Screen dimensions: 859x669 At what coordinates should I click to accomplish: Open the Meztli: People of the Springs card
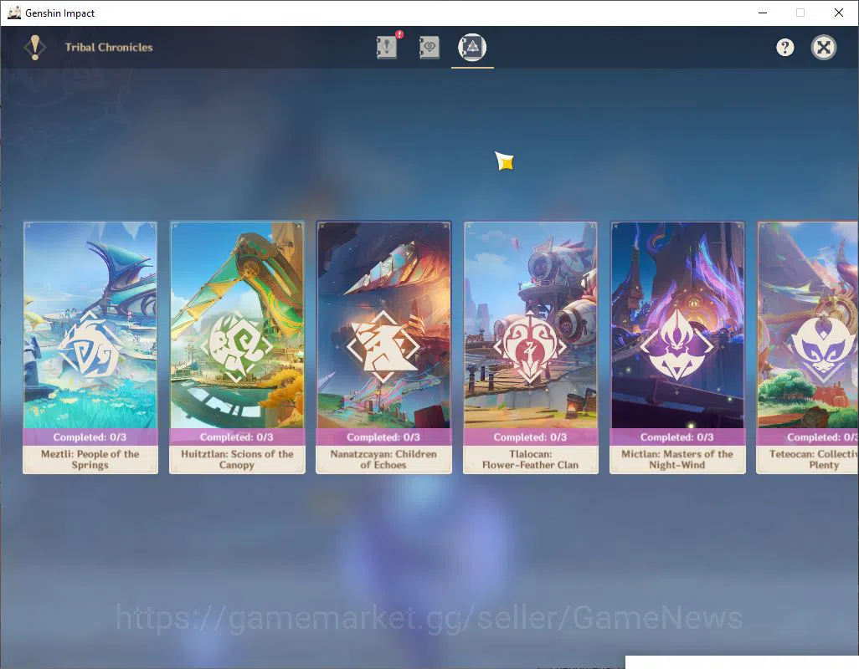click(90, 347)
